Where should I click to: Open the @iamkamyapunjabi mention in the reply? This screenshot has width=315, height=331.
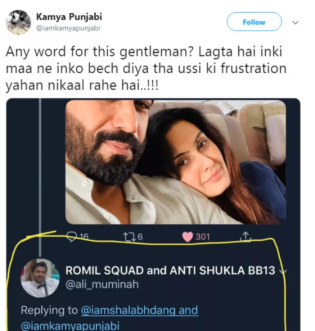click(70, 325)
